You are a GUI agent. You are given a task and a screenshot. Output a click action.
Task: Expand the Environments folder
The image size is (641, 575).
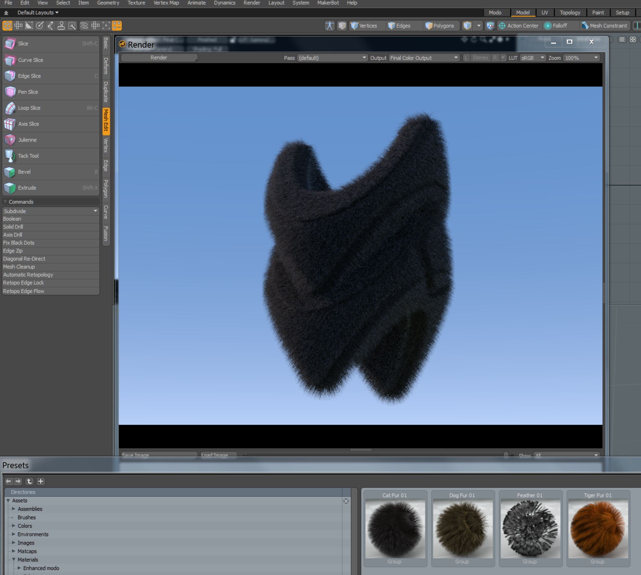click(13, 534)
